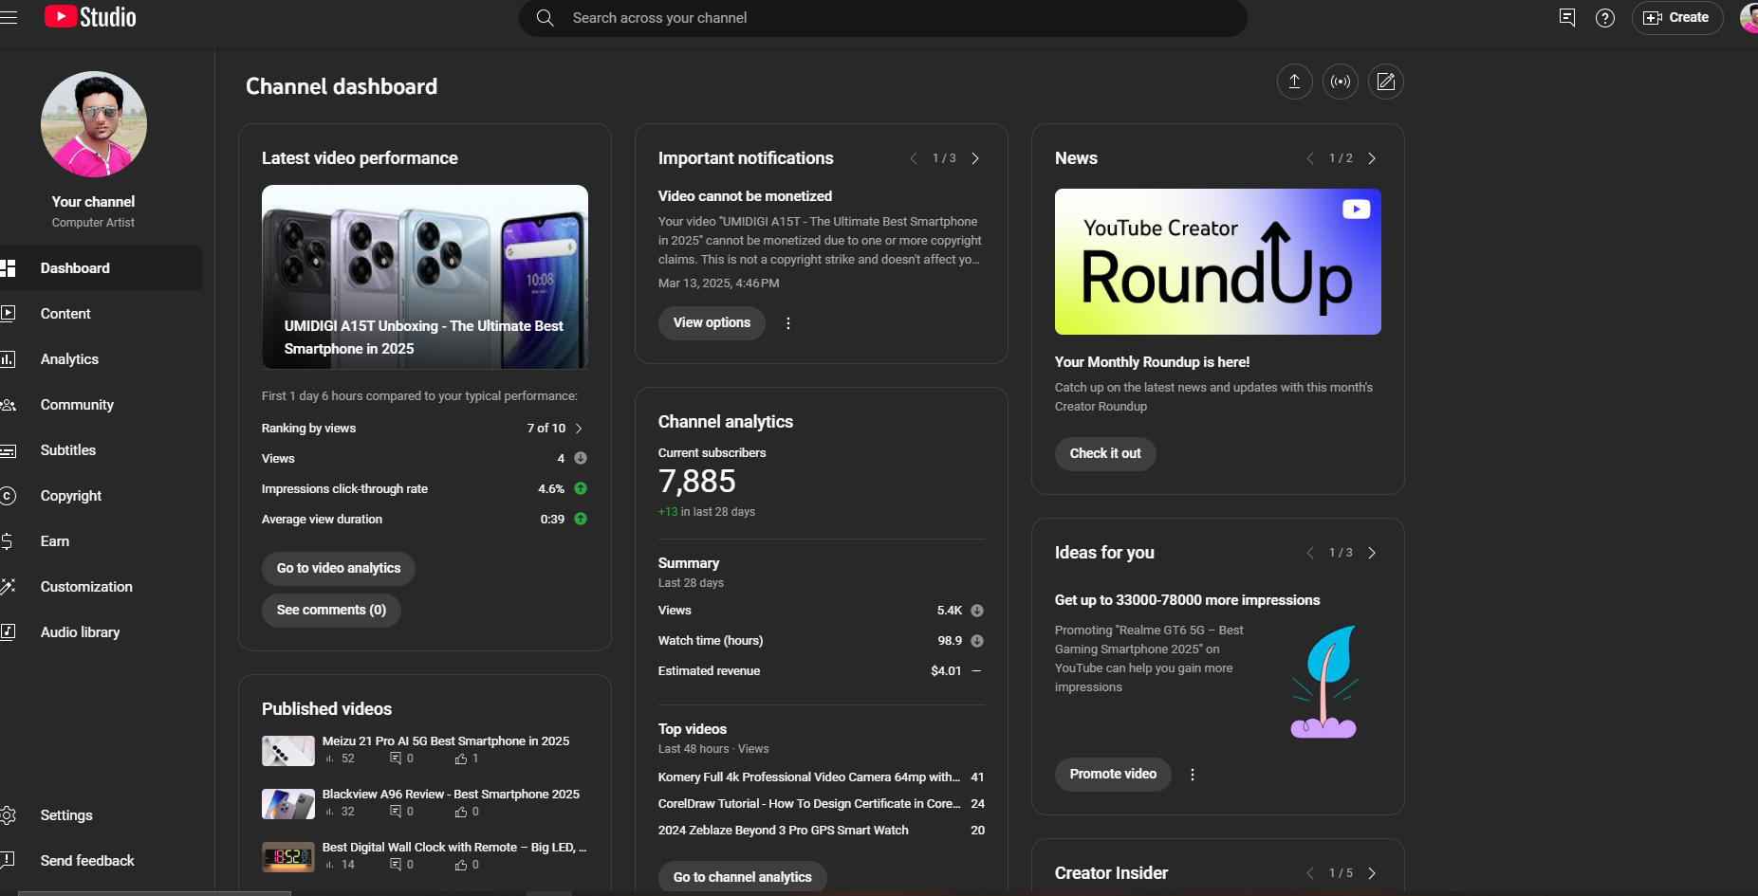Image resolution: width=1758 pixels, height=896 pixels.
Task: Click View options button
Action: pos(712,323)
